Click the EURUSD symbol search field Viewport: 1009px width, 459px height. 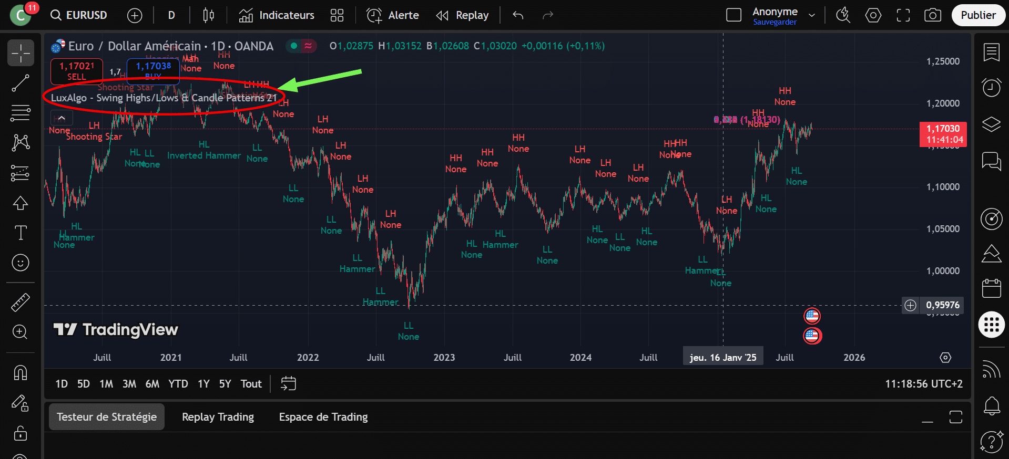pos(79,15)
